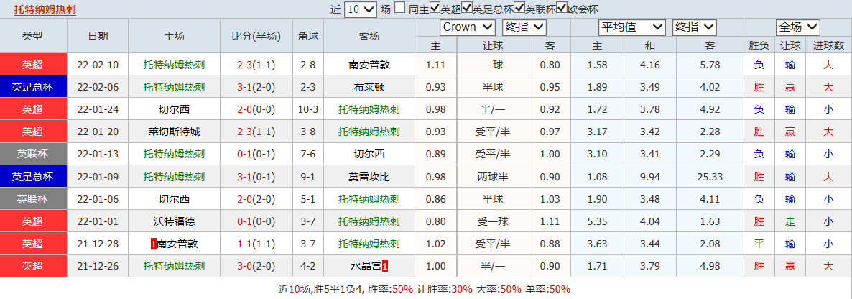This screenshot has width=852, height=299.
Task: Open the 托特纳姆热刺 title link at top
Action: pyautogui.click(x=45, y=9)
